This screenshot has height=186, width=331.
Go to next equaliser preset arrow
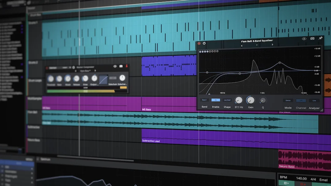(x=272, y=45)
